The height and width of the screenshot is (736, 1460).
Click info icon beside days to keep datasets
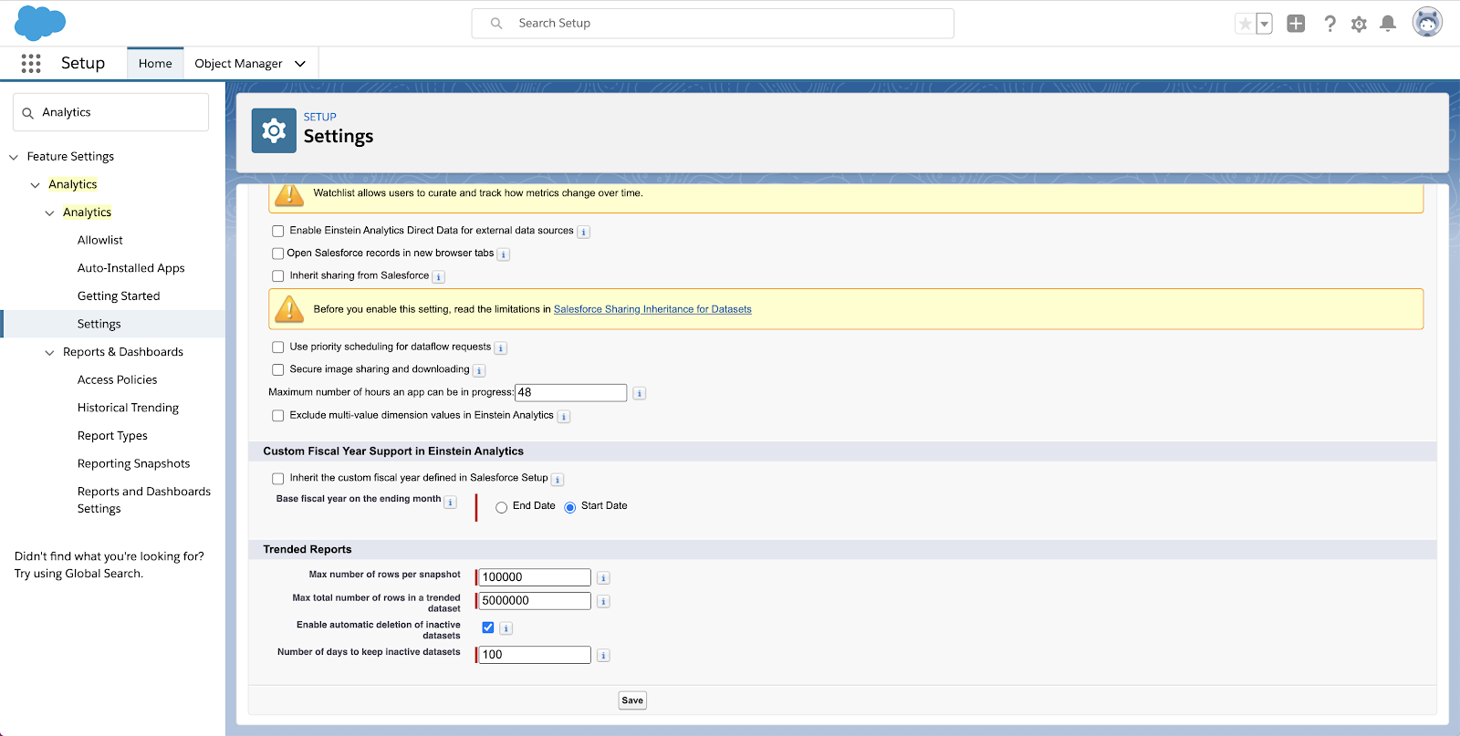603,655
